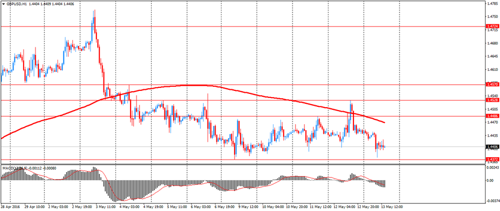Click the 5 May 11:00 time label
Image resolution: width=500 pixels, height=211 pixels.
coord(176,207)
